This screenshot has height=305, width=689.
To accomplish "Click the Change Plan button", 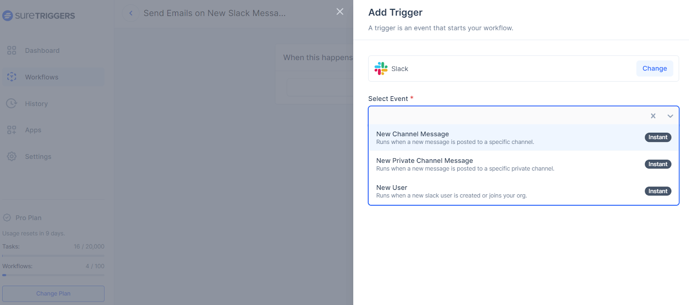I will [x=53, y=294].
